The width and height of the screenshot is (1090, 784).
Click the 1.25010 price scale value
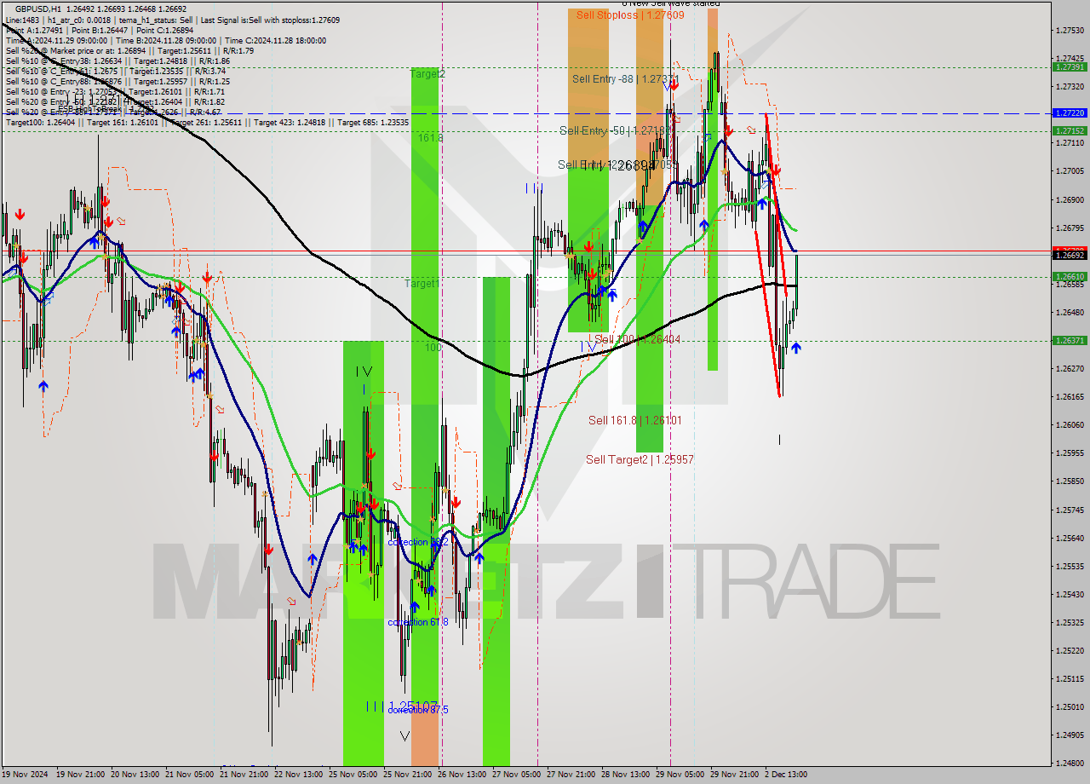[1069, 706]
